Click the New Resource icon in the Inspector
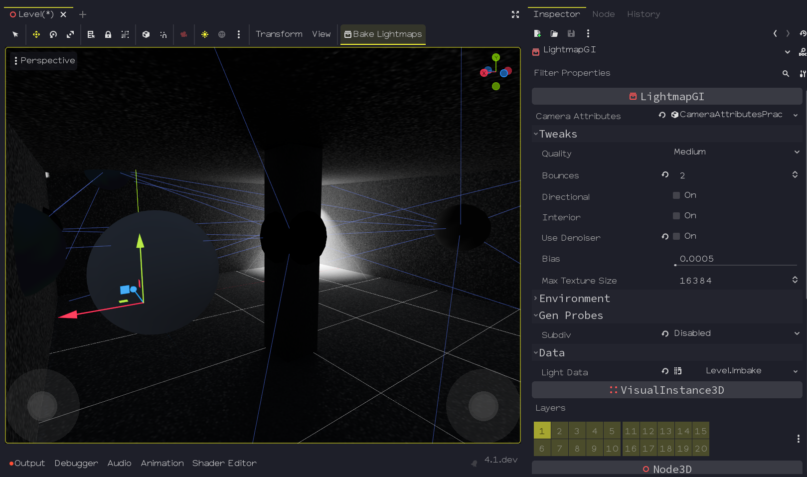Image resolution: width=807 pixels, height=477 pixels. tap(537, 33)
